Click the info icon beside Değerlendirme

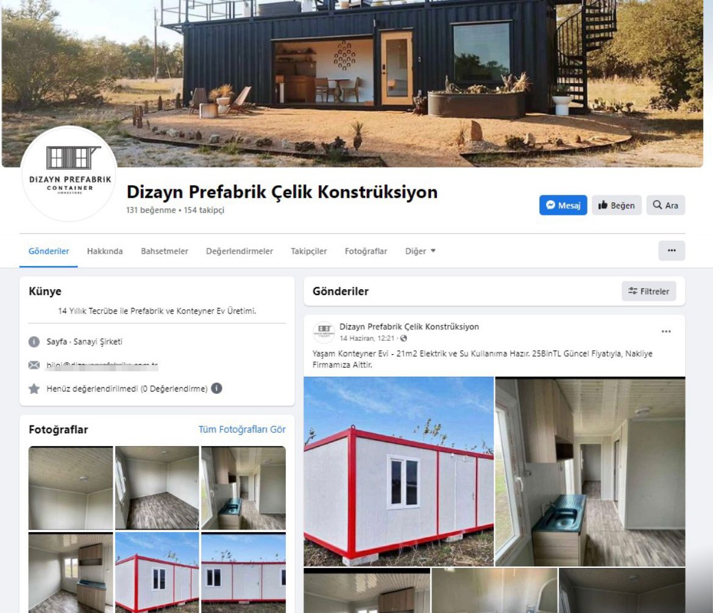[x=216, y=388]
